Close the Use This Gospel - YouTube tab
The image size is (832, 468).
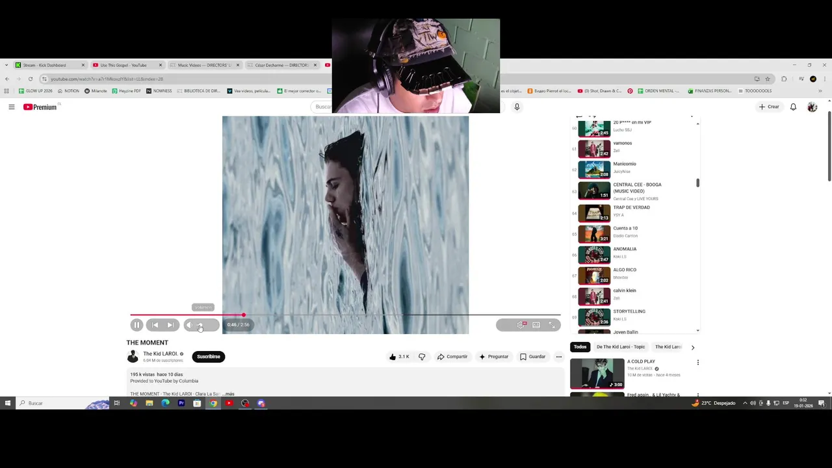point(160,65)
